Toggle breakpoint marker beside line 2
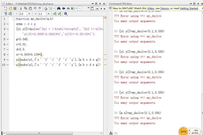Viewport: 203px width, 135px height. pos(8,24)
